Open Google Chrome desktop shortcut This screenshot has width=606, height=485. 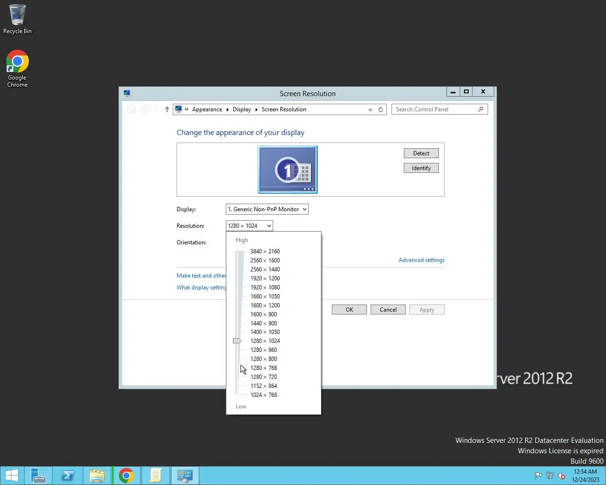point(18,69)
